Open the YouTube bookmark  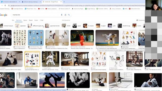41,9
